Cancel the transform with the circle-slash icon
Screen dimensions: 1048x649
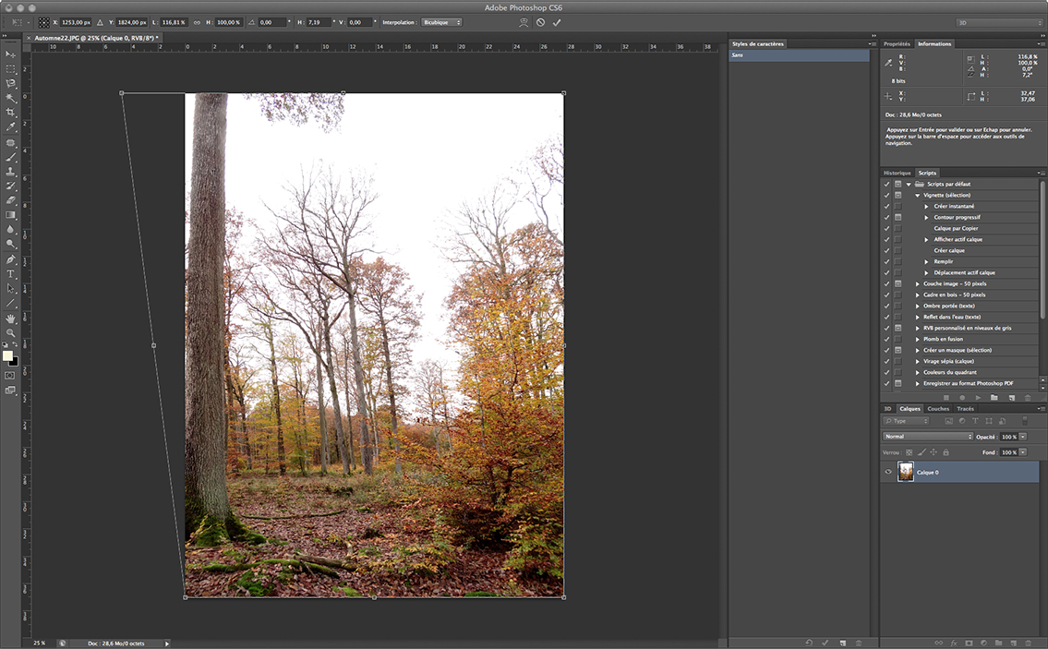pyautogui.click(x=540, y=22)
